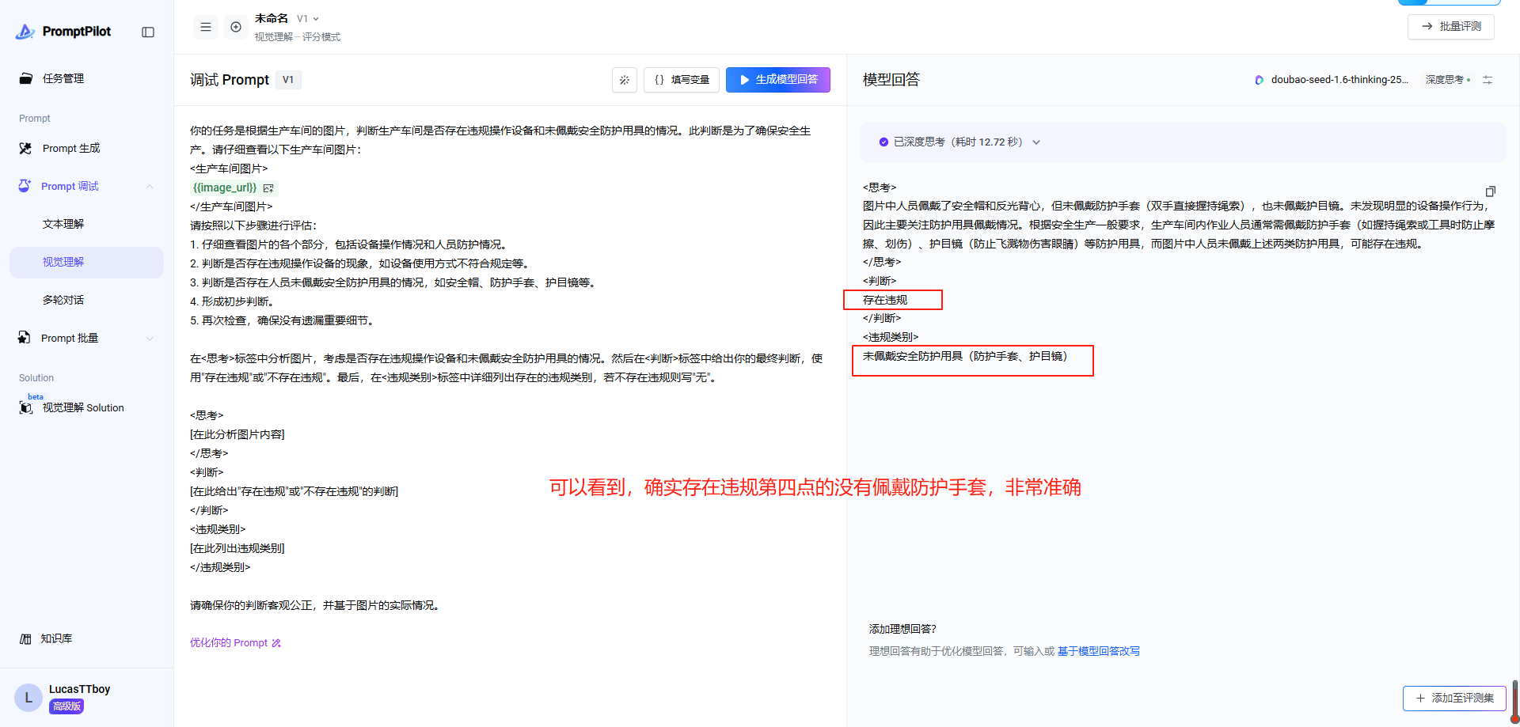Click the 视觉理解 · 评分模式 subtitle

298,37
